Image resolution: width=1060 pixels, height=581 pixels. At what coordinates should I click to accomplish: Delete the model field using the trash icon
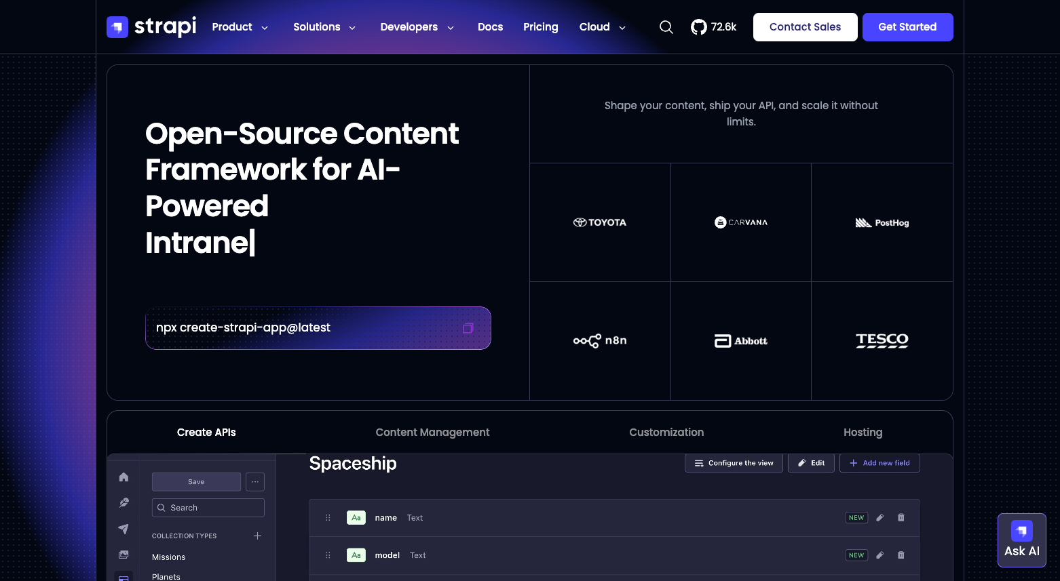click(x=901, y=555)
